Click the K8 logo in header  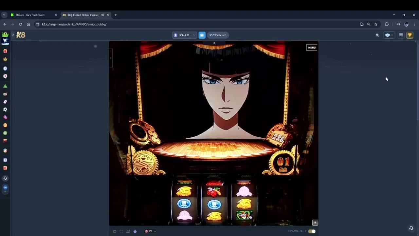[x=21, y=35]
